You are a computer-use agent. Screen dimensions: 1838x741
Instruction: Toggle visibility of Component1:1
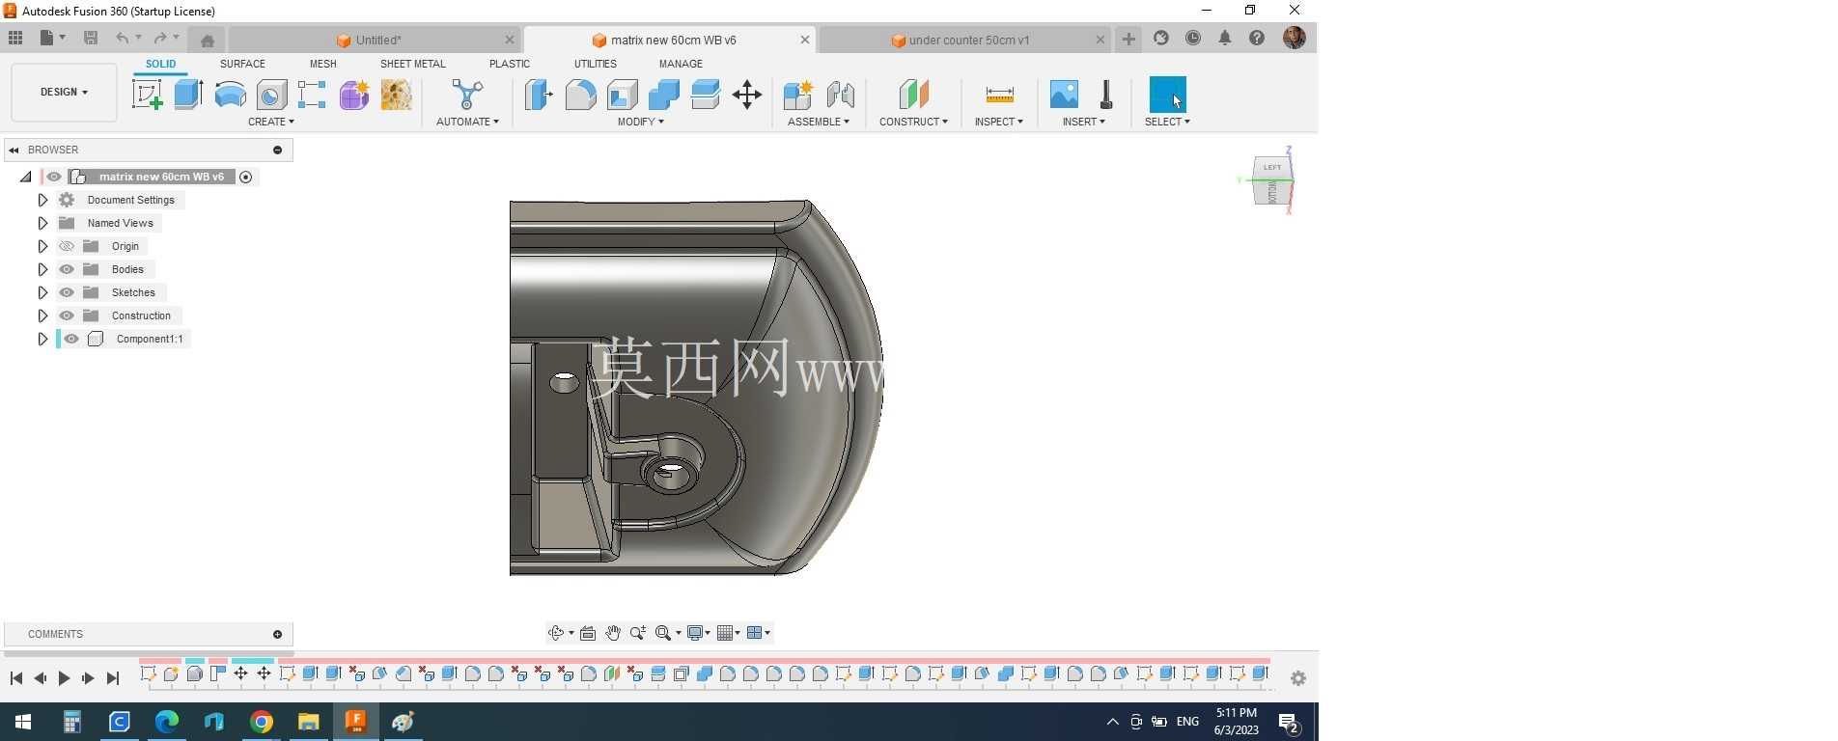coord(71,339)
